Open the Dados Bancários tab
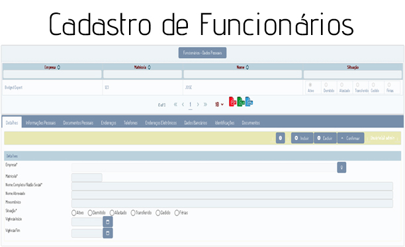The width and height of the screenshot is (405, 247). pyautogui.click(x=195, y=123)
